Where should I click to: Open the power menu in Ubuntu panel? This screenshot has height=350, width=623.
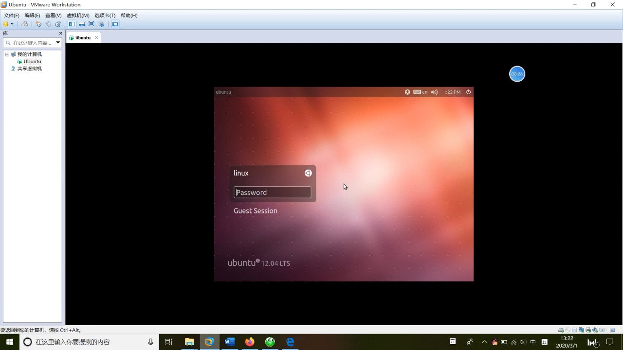469,92
